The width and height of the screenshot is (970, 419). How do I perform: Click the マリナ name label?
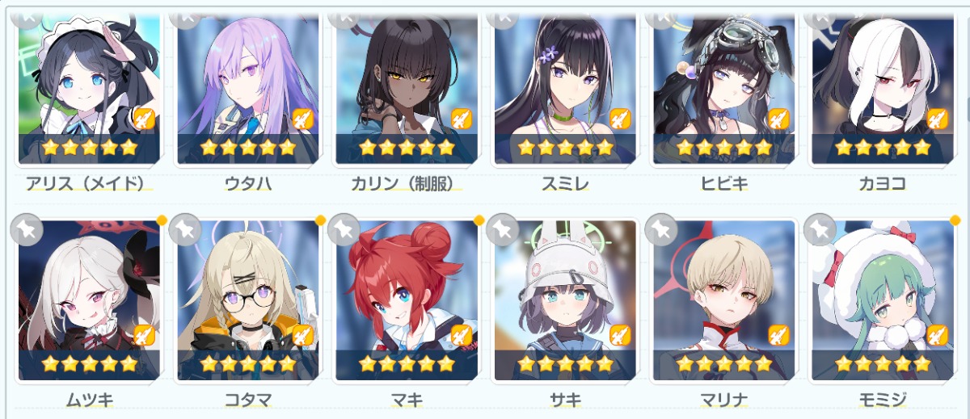[723, 399]
